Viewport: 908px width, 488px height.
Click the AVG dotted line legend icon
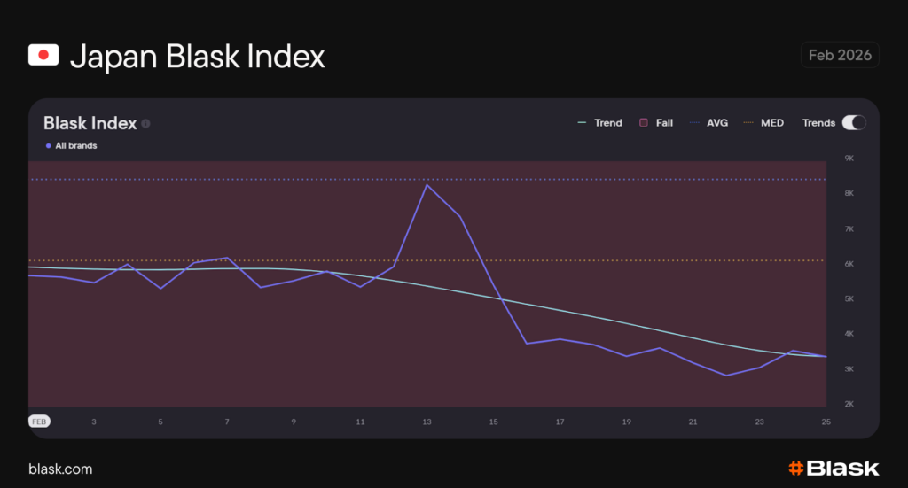pos(694,123)
